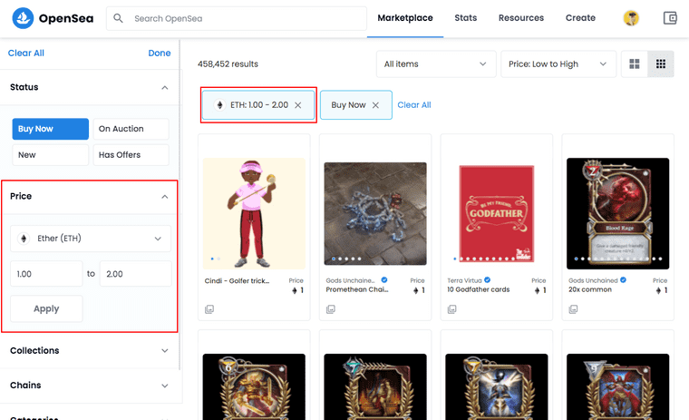Open the Ether (ETH) currency dropdown

pos(91,239)
